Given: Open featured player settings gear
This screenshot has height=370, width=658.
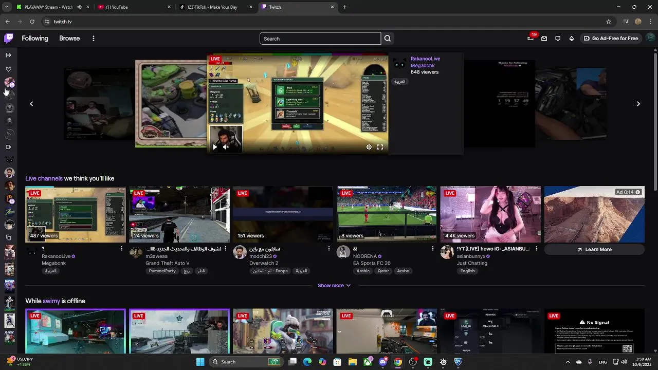Looking at the screenshot, I should tap(369, 147).
